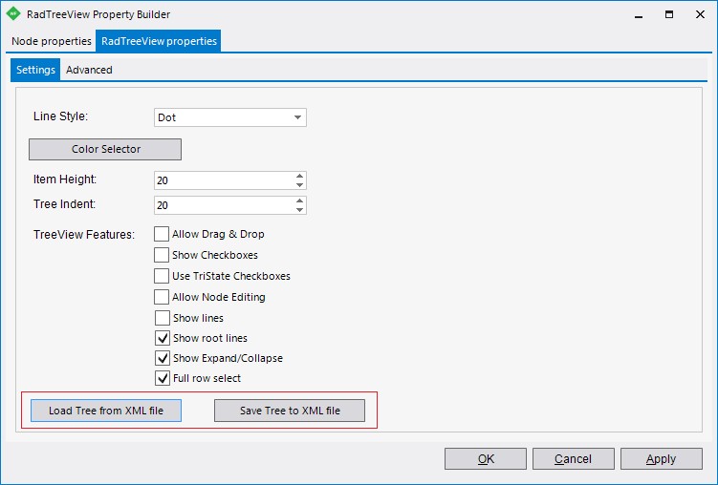Image resolution: width=718 pixels, height=485 pixels.
Task: Close the Property Builder window
Action: coord(700,14)
